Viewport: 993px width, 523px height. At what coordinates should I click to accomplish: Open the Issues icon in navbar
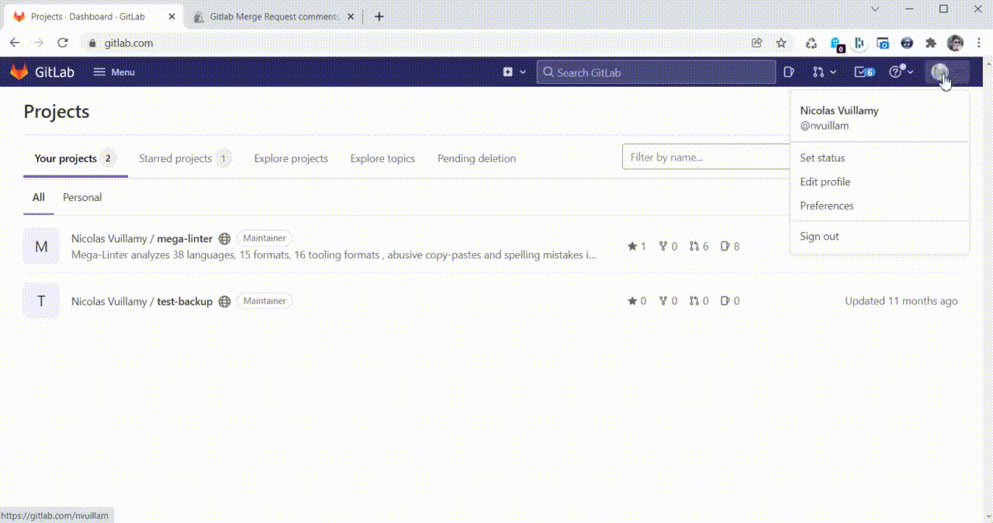(789, 72)
